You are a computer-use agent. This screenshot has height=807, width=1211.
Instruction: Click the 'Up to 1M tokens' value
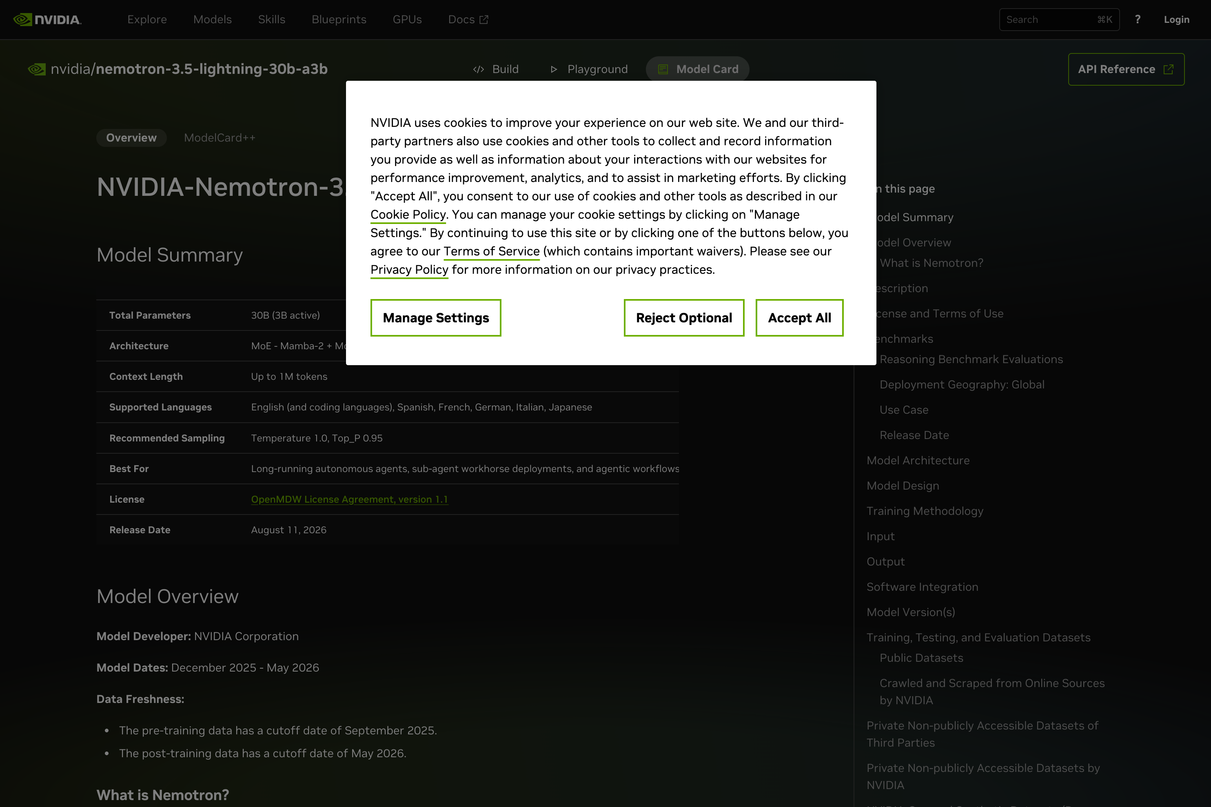[289, 377]
